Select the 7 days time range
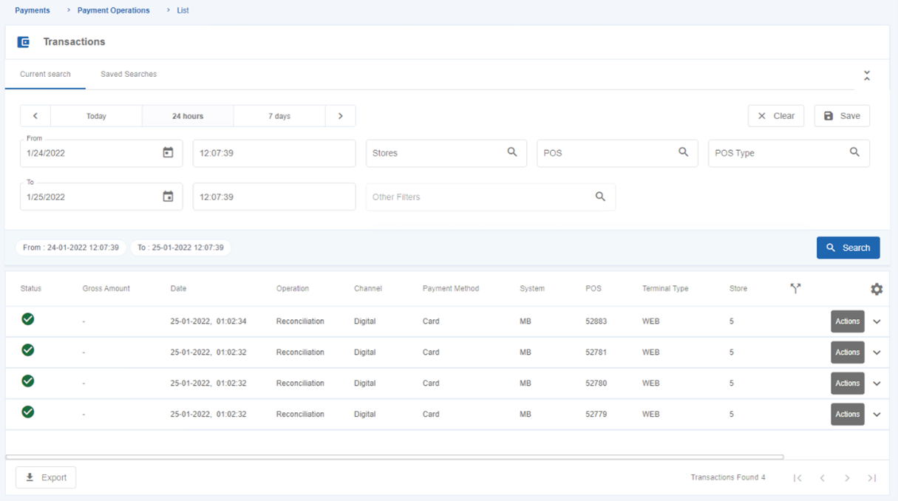The width and height of the screenshot is (898, 501). point(279,116)
